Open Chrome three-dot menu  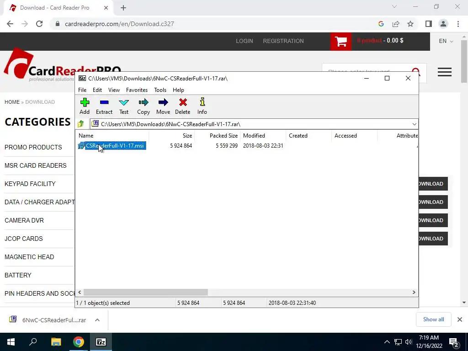click(458, 24)
